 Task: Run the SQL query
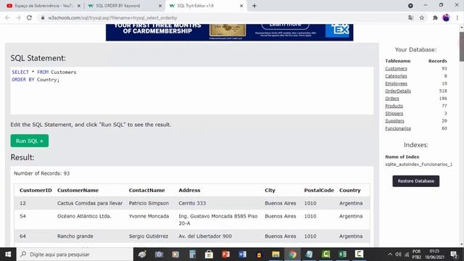pos(30,141)
